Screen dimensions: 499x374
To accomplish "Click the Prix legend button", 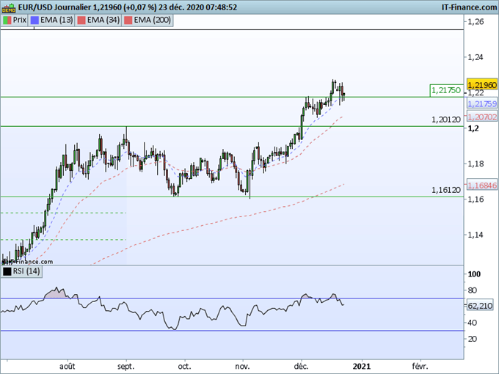I will pyautogui.click(x=15, y=21).
